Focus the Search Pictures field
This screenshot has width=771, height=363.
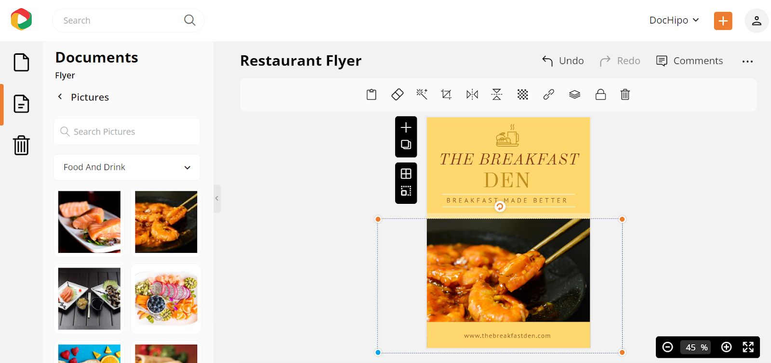pos(127,132)
